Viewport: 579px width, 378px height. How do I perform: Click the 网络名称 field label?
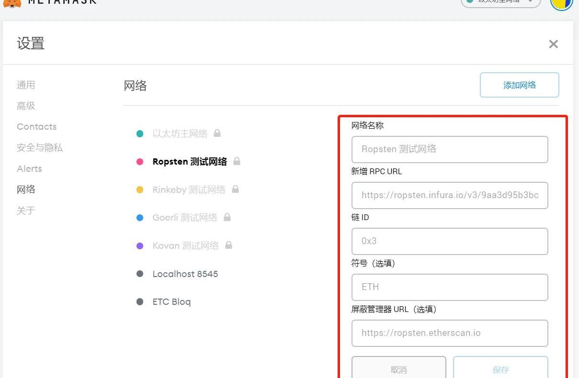367,125
